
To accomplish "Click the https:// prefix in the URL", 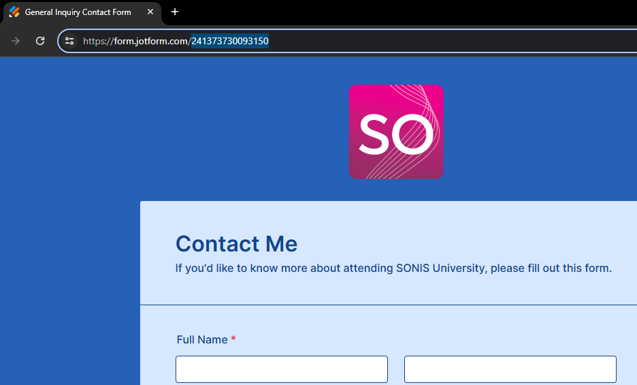I will click(x=98, y=41).
